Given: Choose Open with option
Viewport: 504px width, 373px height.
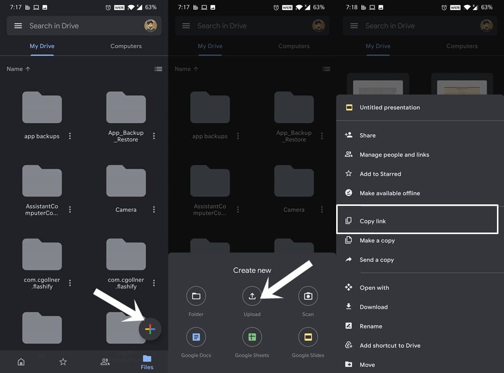Looking at the screenshot, I should (420, 287).
